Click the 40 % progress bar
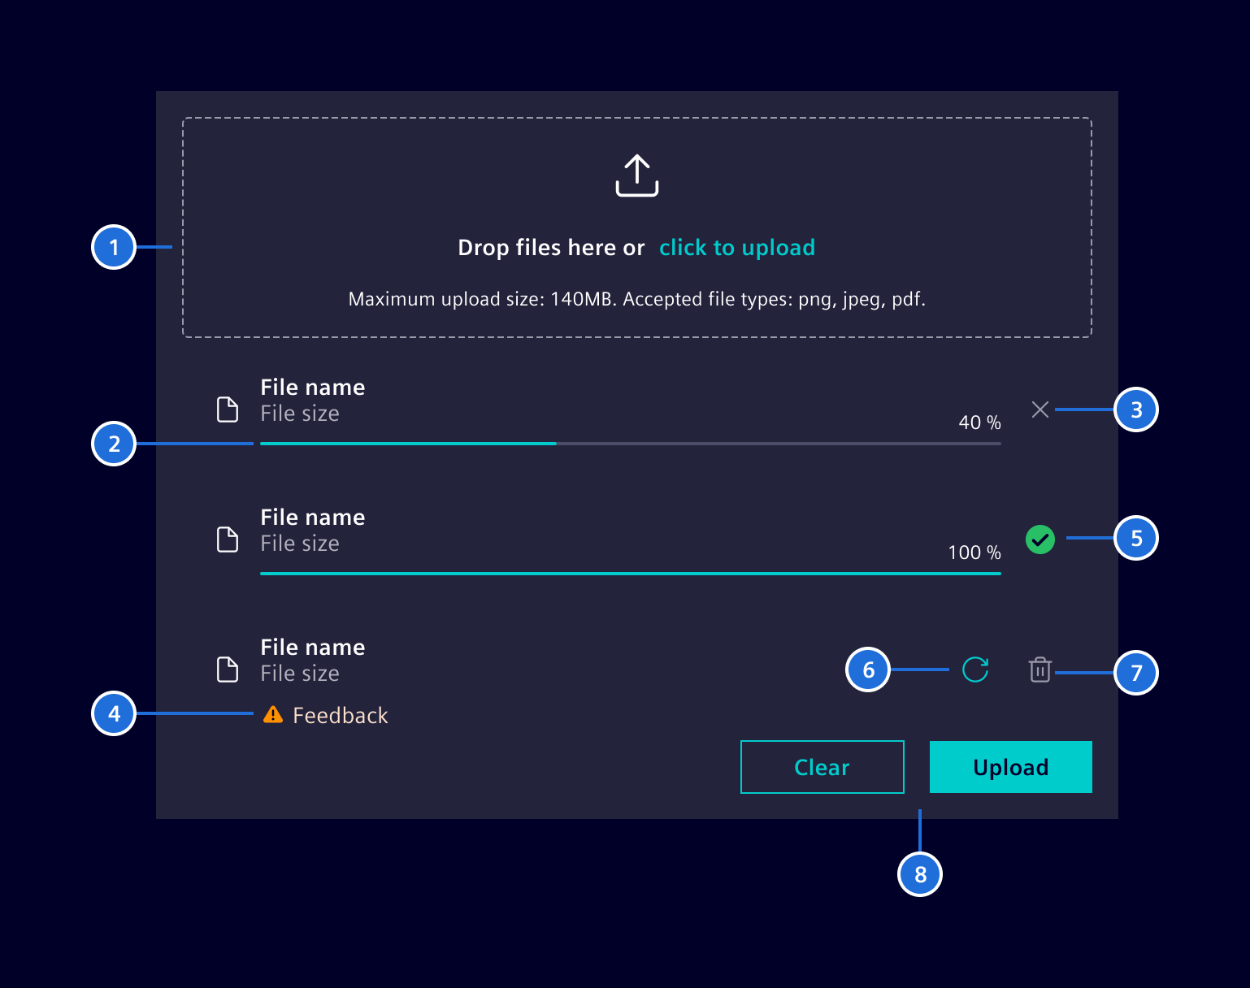Image resolution: width=1250 pixels, height=988 pixels. 631,444
